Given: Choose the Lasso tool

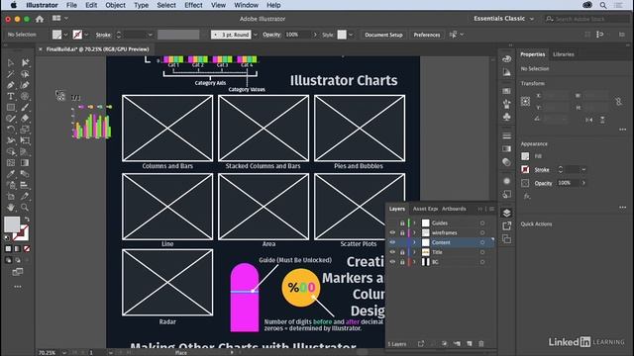Looking at the screenshot, I should (x=25, y=74).
